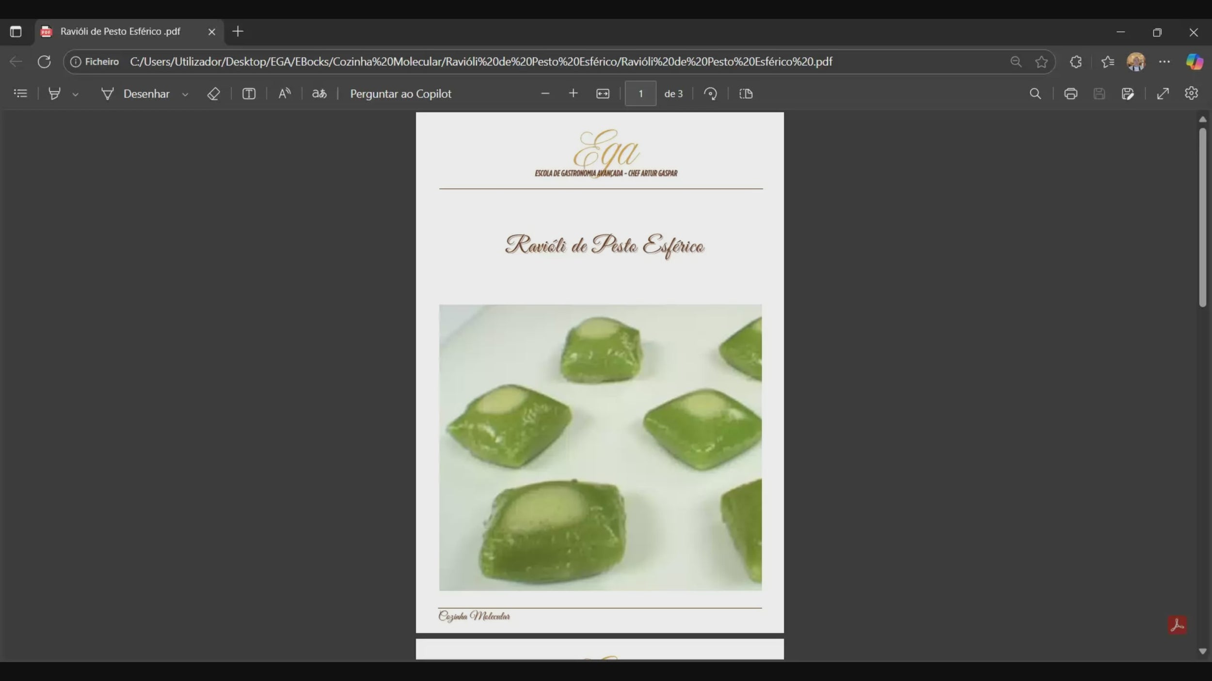This screenshot has width=1212, height=681.
Task: Zoom in with the plus button
Action: coord(573,93)
